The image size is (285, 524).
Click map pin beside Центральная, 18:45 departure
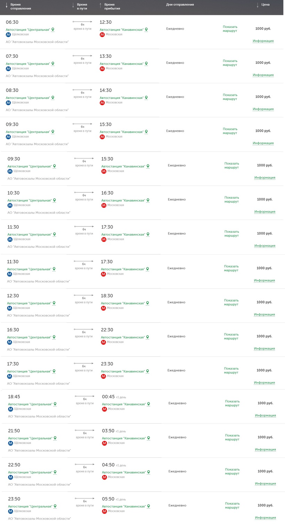point(55,404)
